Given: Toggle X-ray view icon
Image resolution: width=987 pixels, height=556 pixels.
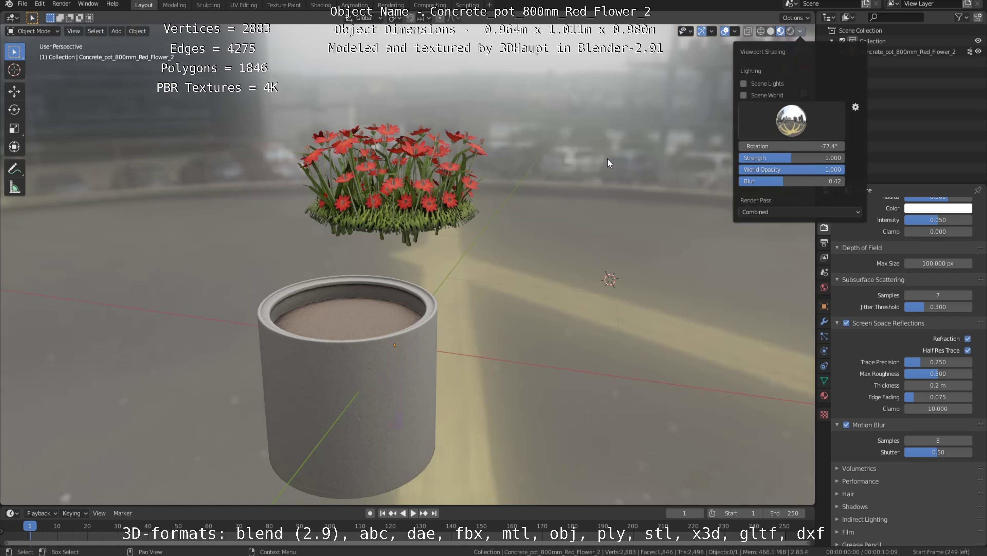Looking at the screenshot, I should tap(748, 31).
